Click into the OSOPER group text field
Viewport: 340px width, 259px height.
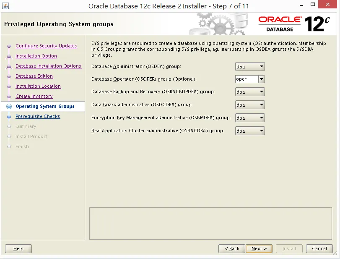click(x=247, y=79)
